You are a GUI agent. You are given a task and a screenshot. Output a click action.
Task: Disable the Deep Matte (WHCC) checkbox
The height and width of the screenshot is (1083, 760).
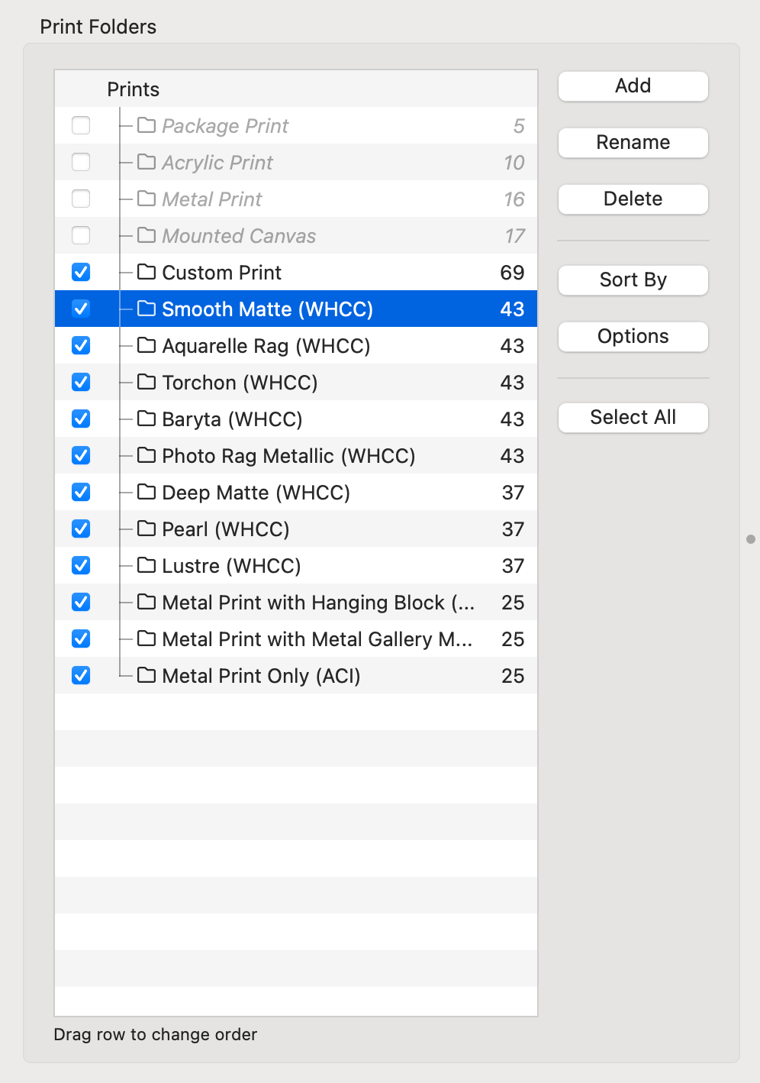click(x=81, y=492)
